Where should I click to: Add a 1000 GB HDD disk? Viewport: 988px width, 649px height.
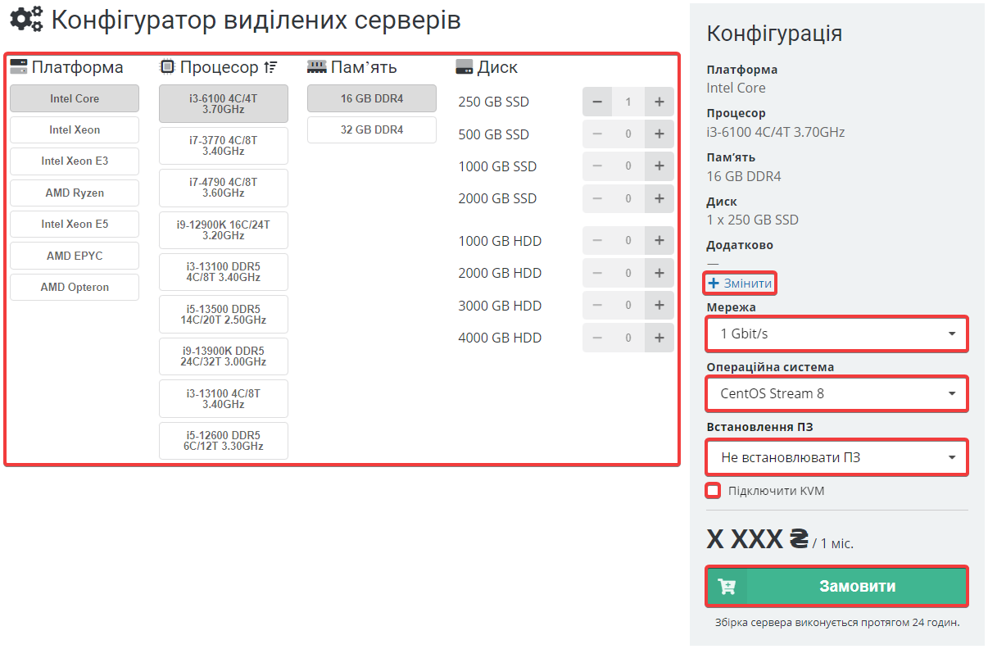[659, 241]
